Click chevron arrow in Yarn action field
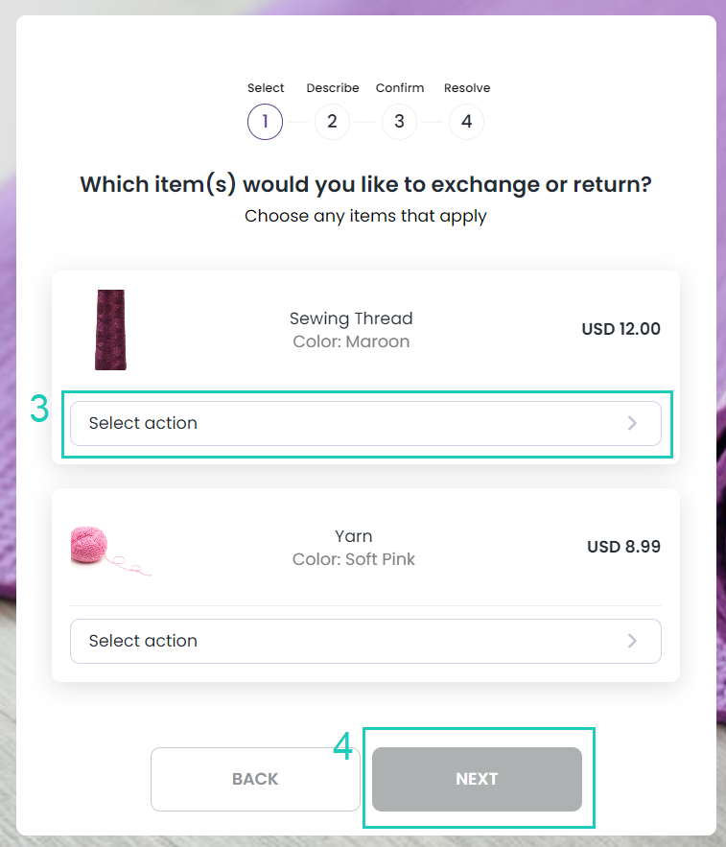The height and width of the screenshot is (847, 726). click(x=632, y=641)
